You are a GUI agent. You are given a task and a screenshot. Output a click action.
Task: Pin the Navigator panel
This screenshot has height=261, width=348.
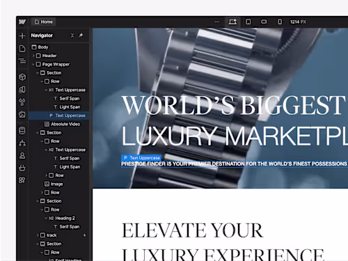click(81, 35)
